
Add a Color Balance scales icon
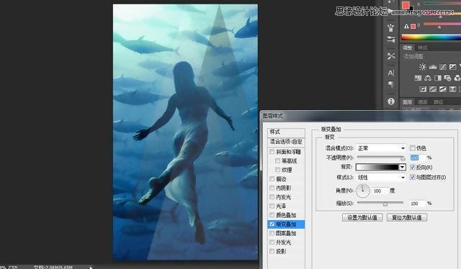(x=428, y=78)
